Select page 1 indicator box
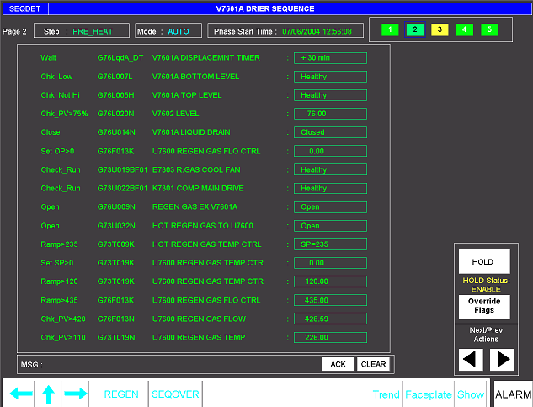This screenshot has height=407, width=533. coord(390,29)
